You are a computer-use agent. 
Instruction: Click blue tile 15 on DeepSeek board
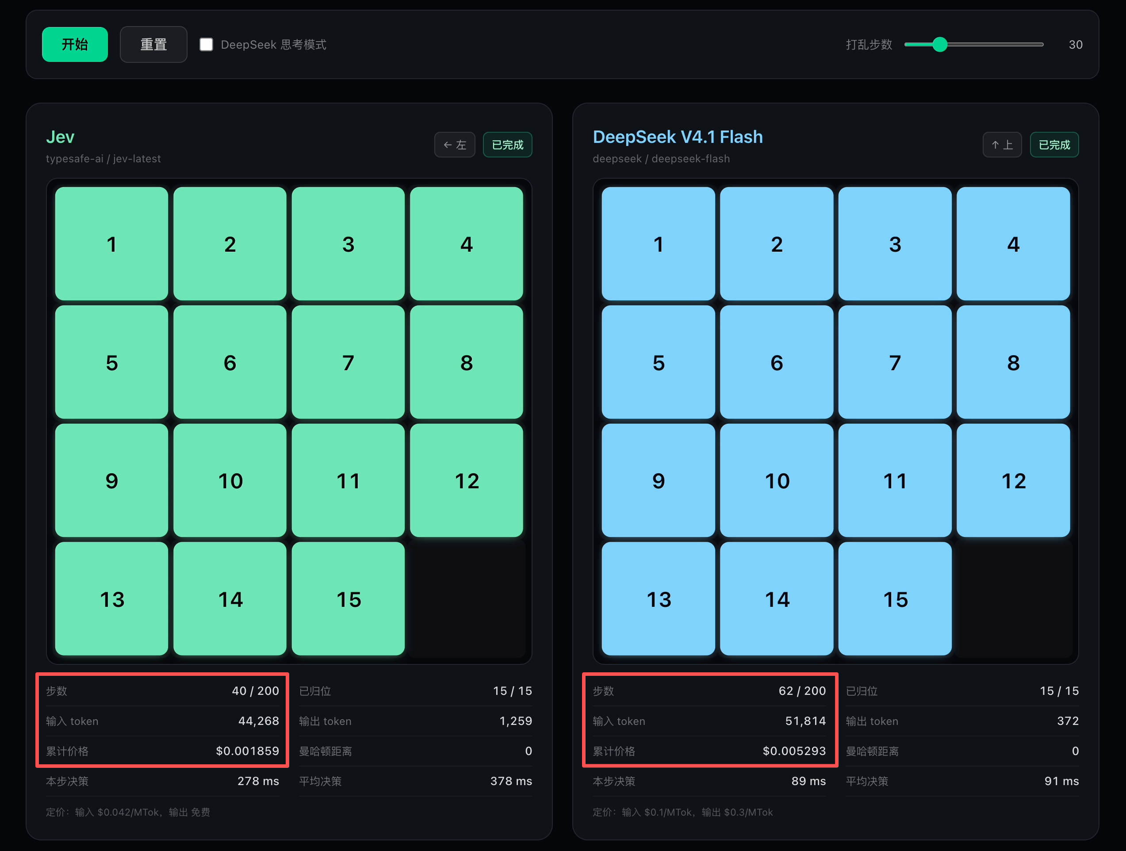(x=895, y=598)
